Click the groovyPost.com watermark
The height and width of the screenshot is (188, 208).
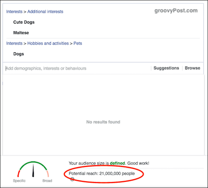tap(176, 11)
